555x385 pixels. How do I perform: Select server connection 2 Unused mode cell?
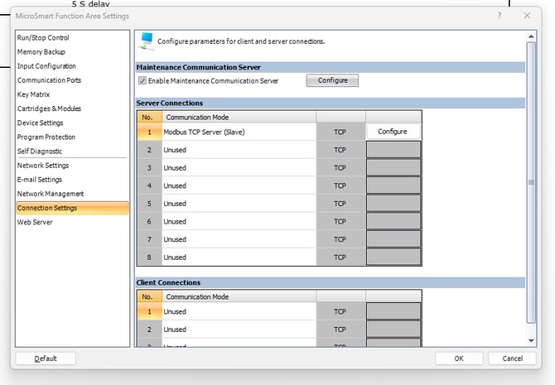(239, 150)
